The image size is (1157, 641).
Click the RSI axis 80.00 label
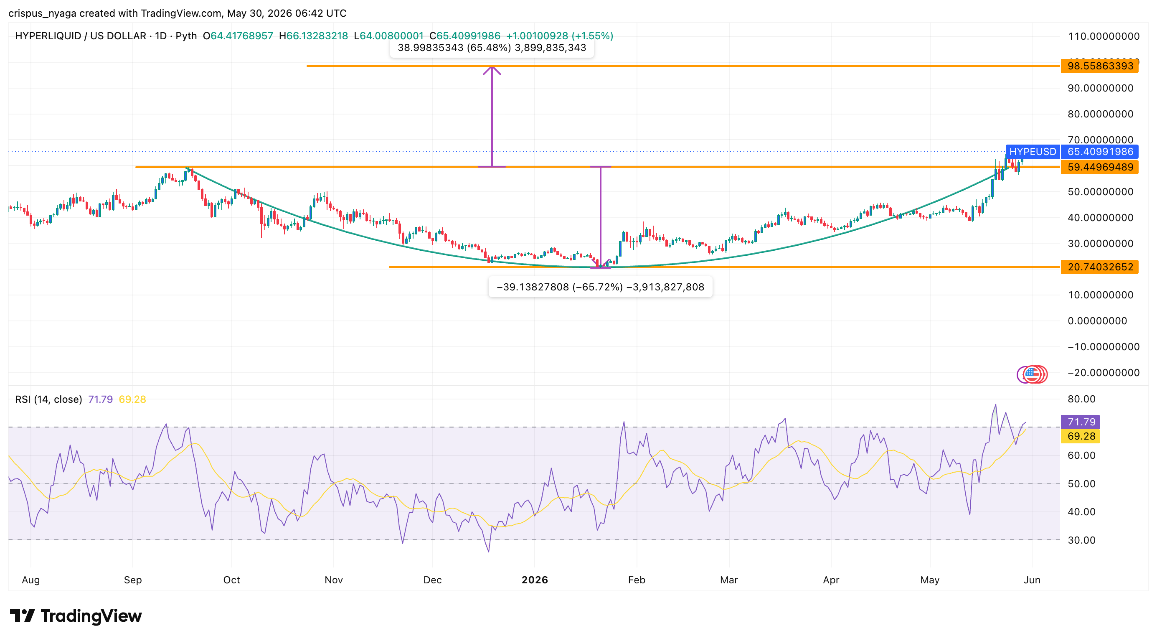tap(1081, 399)
